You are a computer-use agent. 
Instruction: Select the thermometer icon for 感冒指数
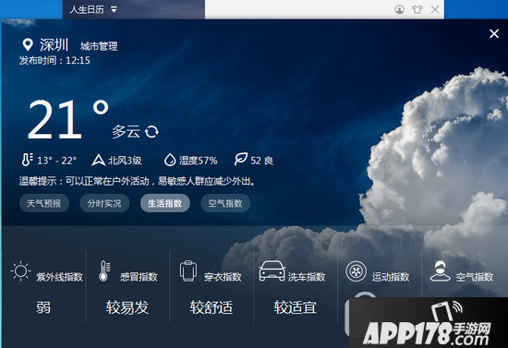(x=104, y=271)
